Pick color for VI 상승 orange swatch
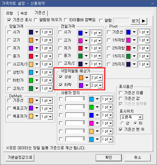This screenshot has width=157, height=165. [x=81, y=78]
